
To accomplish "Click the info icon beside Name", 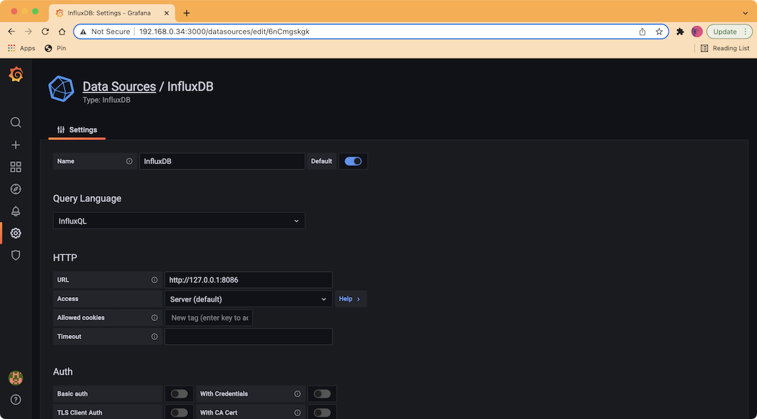I will [x=129, y=161].
